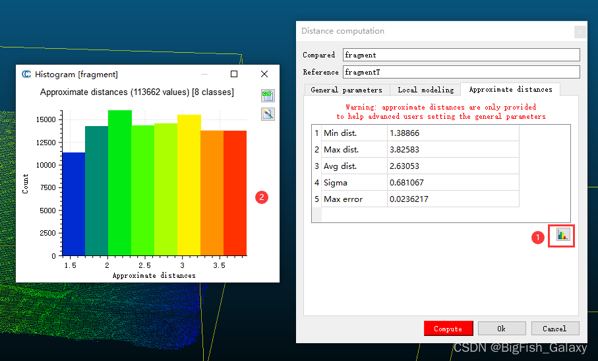
Task: Select the value 3.82583 cell
Action: click(x=453, y=150)
